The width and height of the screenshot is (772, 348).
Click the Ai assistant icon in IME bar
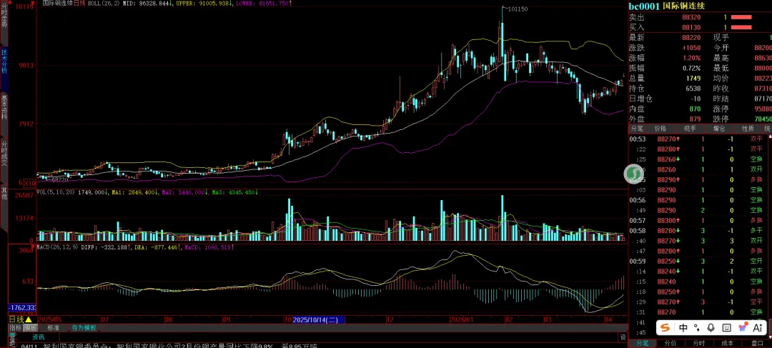tap(757, 327)
